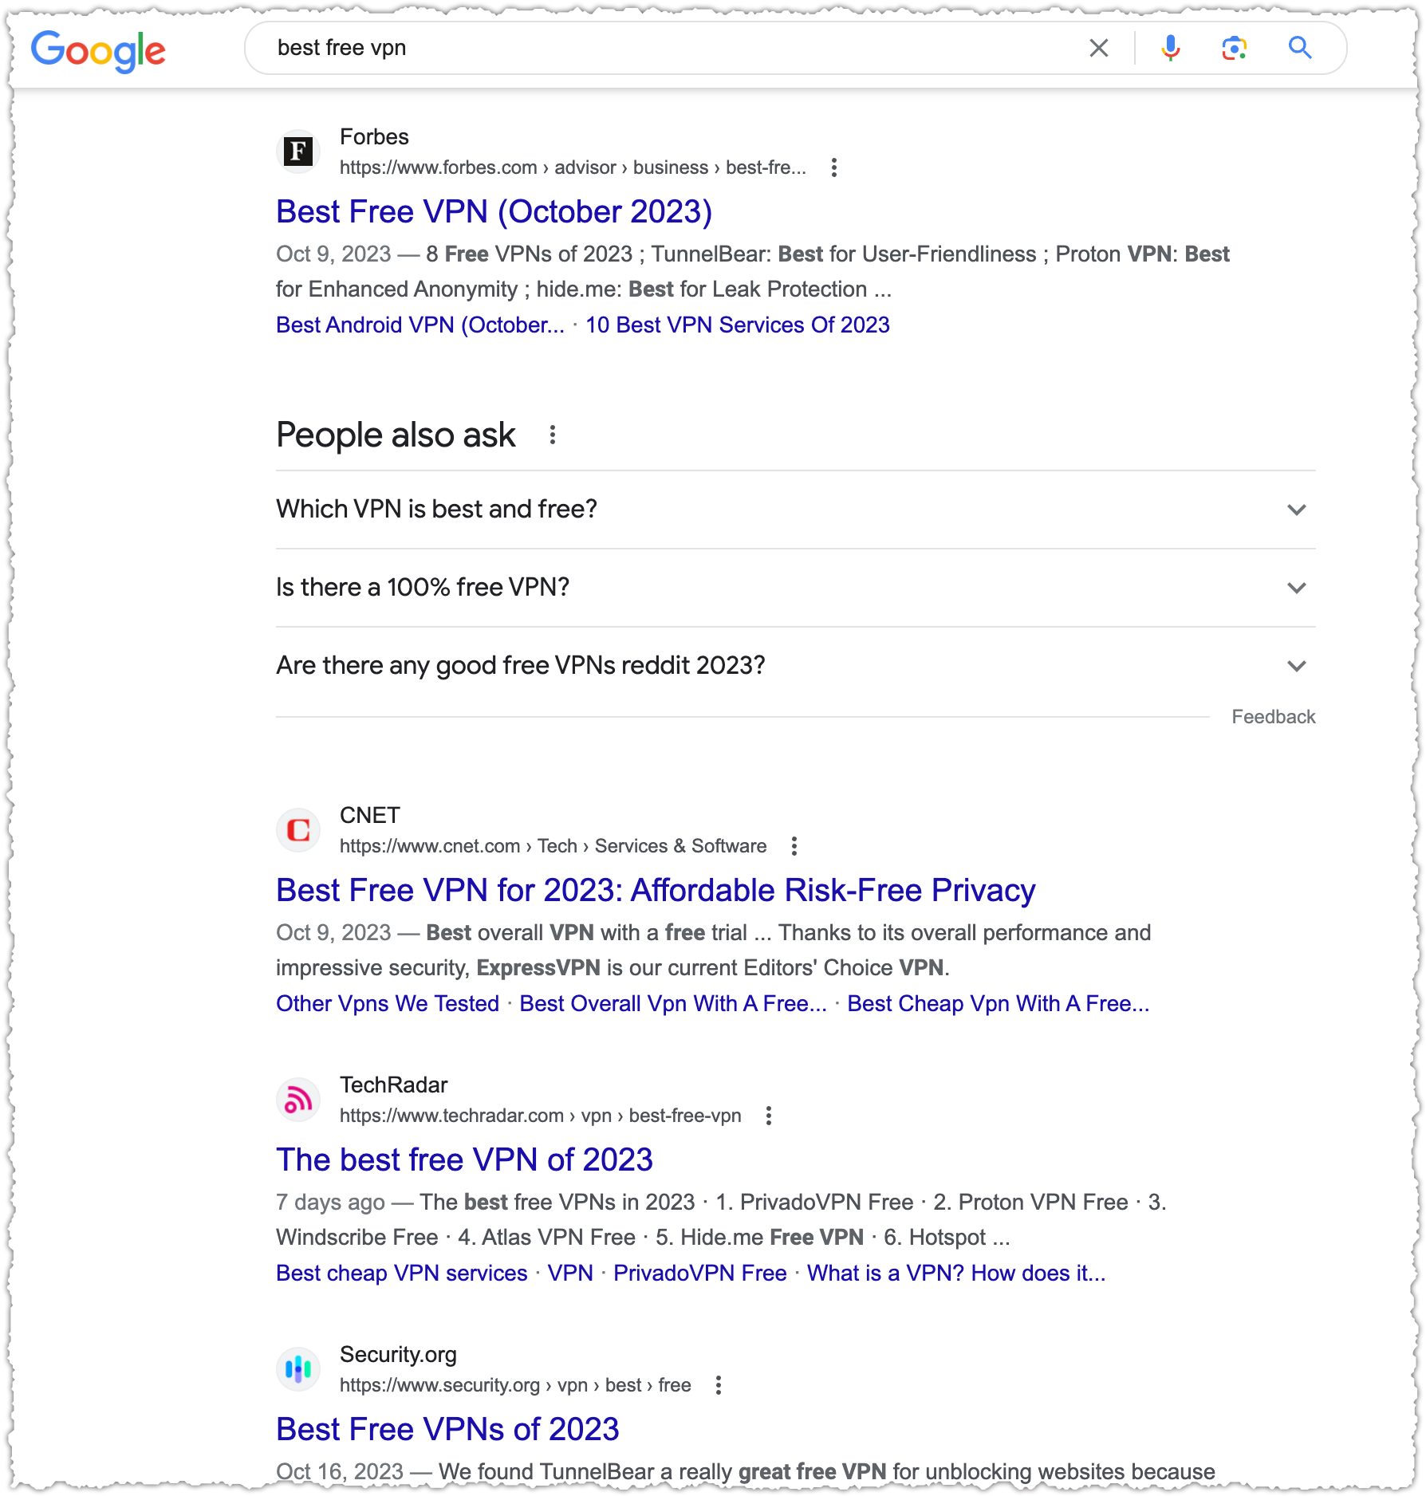Screen dimensions: 1426x1496
Task: Click the cnet.com URL breadcrumb text
Action: coord(553,846)
